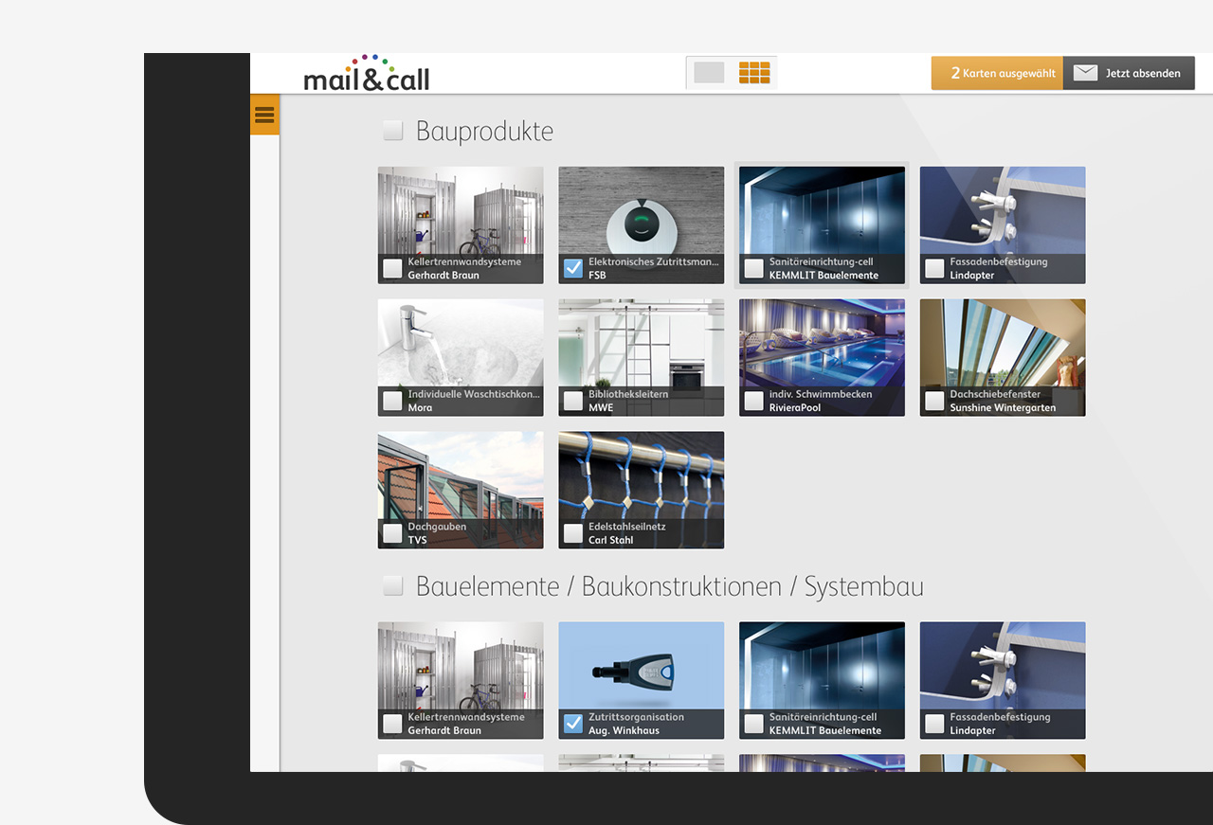Click Aug. Winkhaus manufacturer name

[623, 731]
